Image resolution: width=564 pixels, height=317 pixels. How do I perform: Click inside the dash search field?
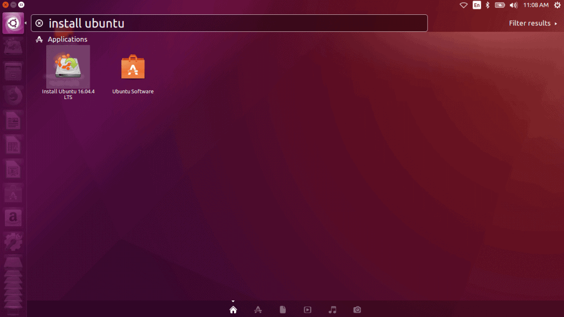pyautogui.click(x=220, y=23)
